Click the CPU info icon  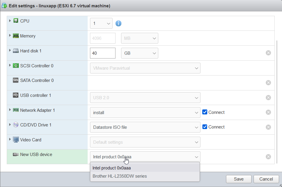coord(118,23)
